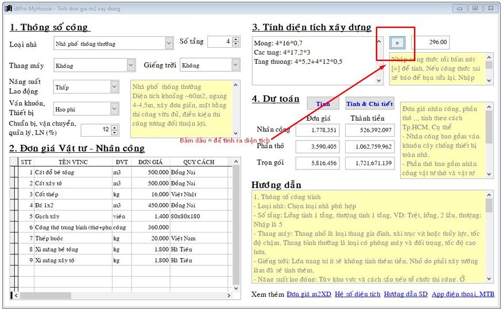The image size is (503, 310).
Task: Expand the Thang máy dropdown
Action: tap(131, 65)
